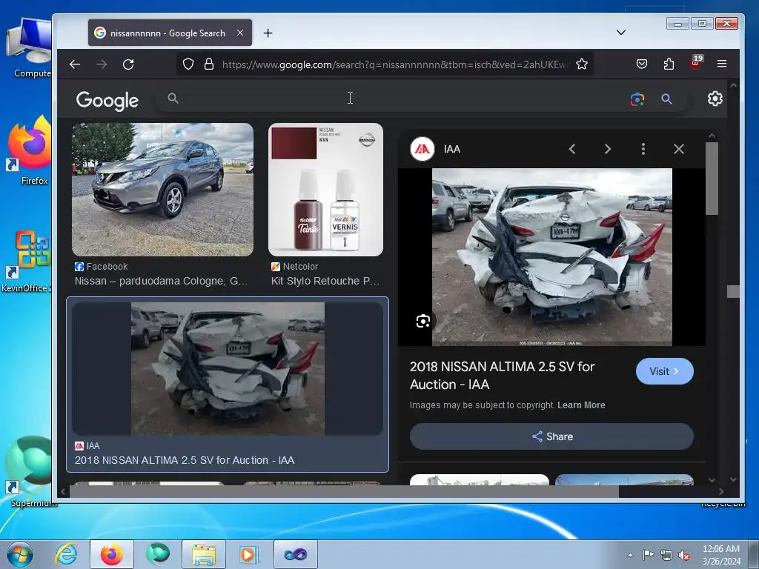Viewport: 759px width, 569px height.
Task: Open Google quick settings gear
Action: (x=715, y=99)
